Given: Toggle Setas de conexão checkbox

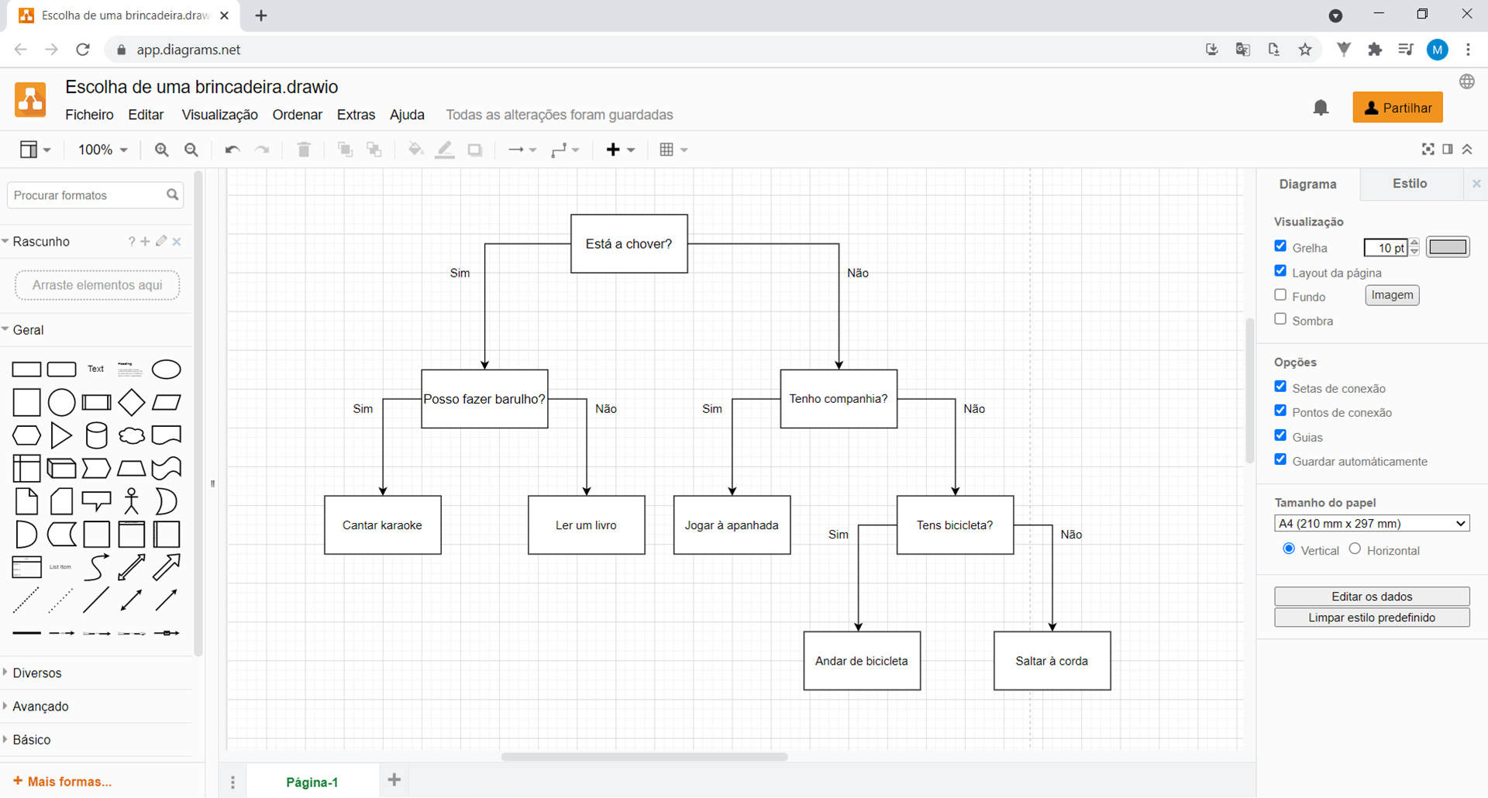Looking at the screenshot, I should pos(1280,387).
